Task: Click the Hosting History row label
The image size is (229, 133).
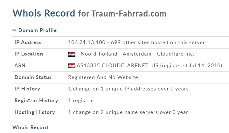Action: [x=35, y=112]
